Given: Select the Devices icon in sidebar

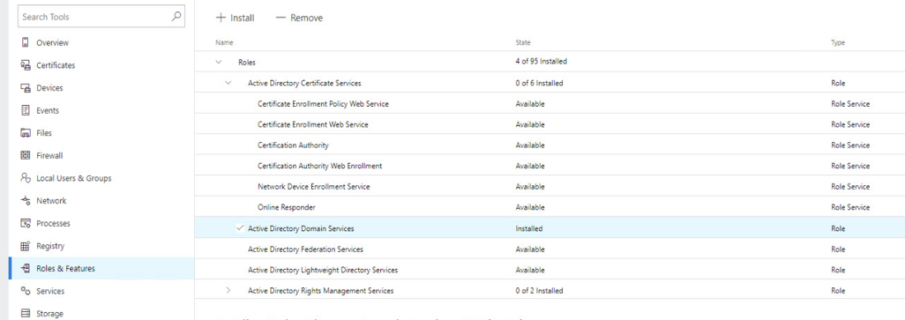Looking at the screenshot, I should click(25, 87).
